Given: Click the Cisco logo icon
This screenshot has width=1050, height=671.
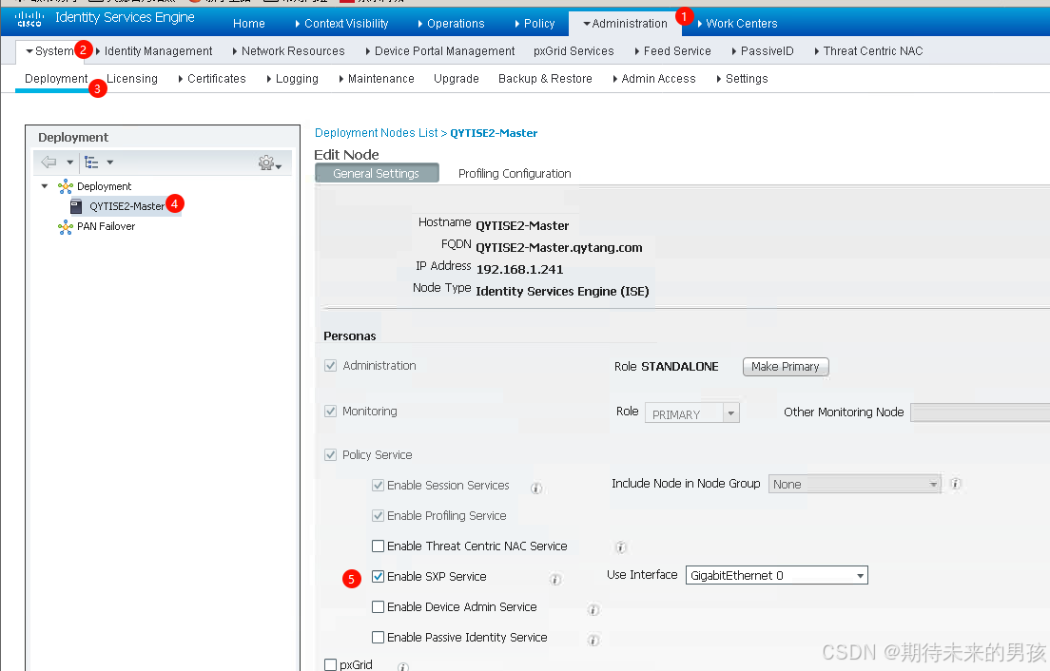Looking at the screenshot, I should [29, 18].
